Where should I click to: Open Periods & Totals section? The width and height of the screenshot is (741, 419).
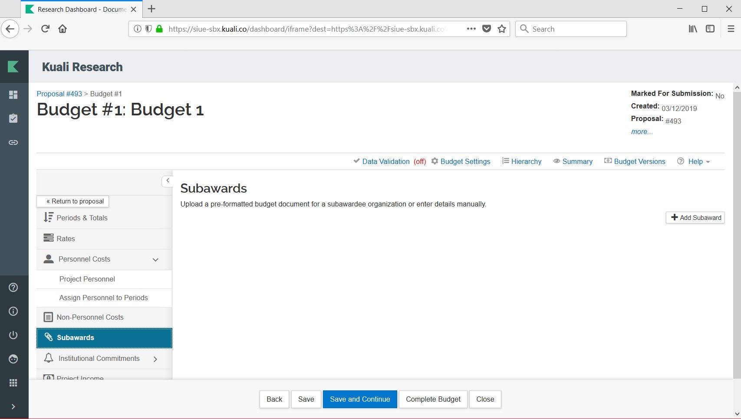pos(82,218)
